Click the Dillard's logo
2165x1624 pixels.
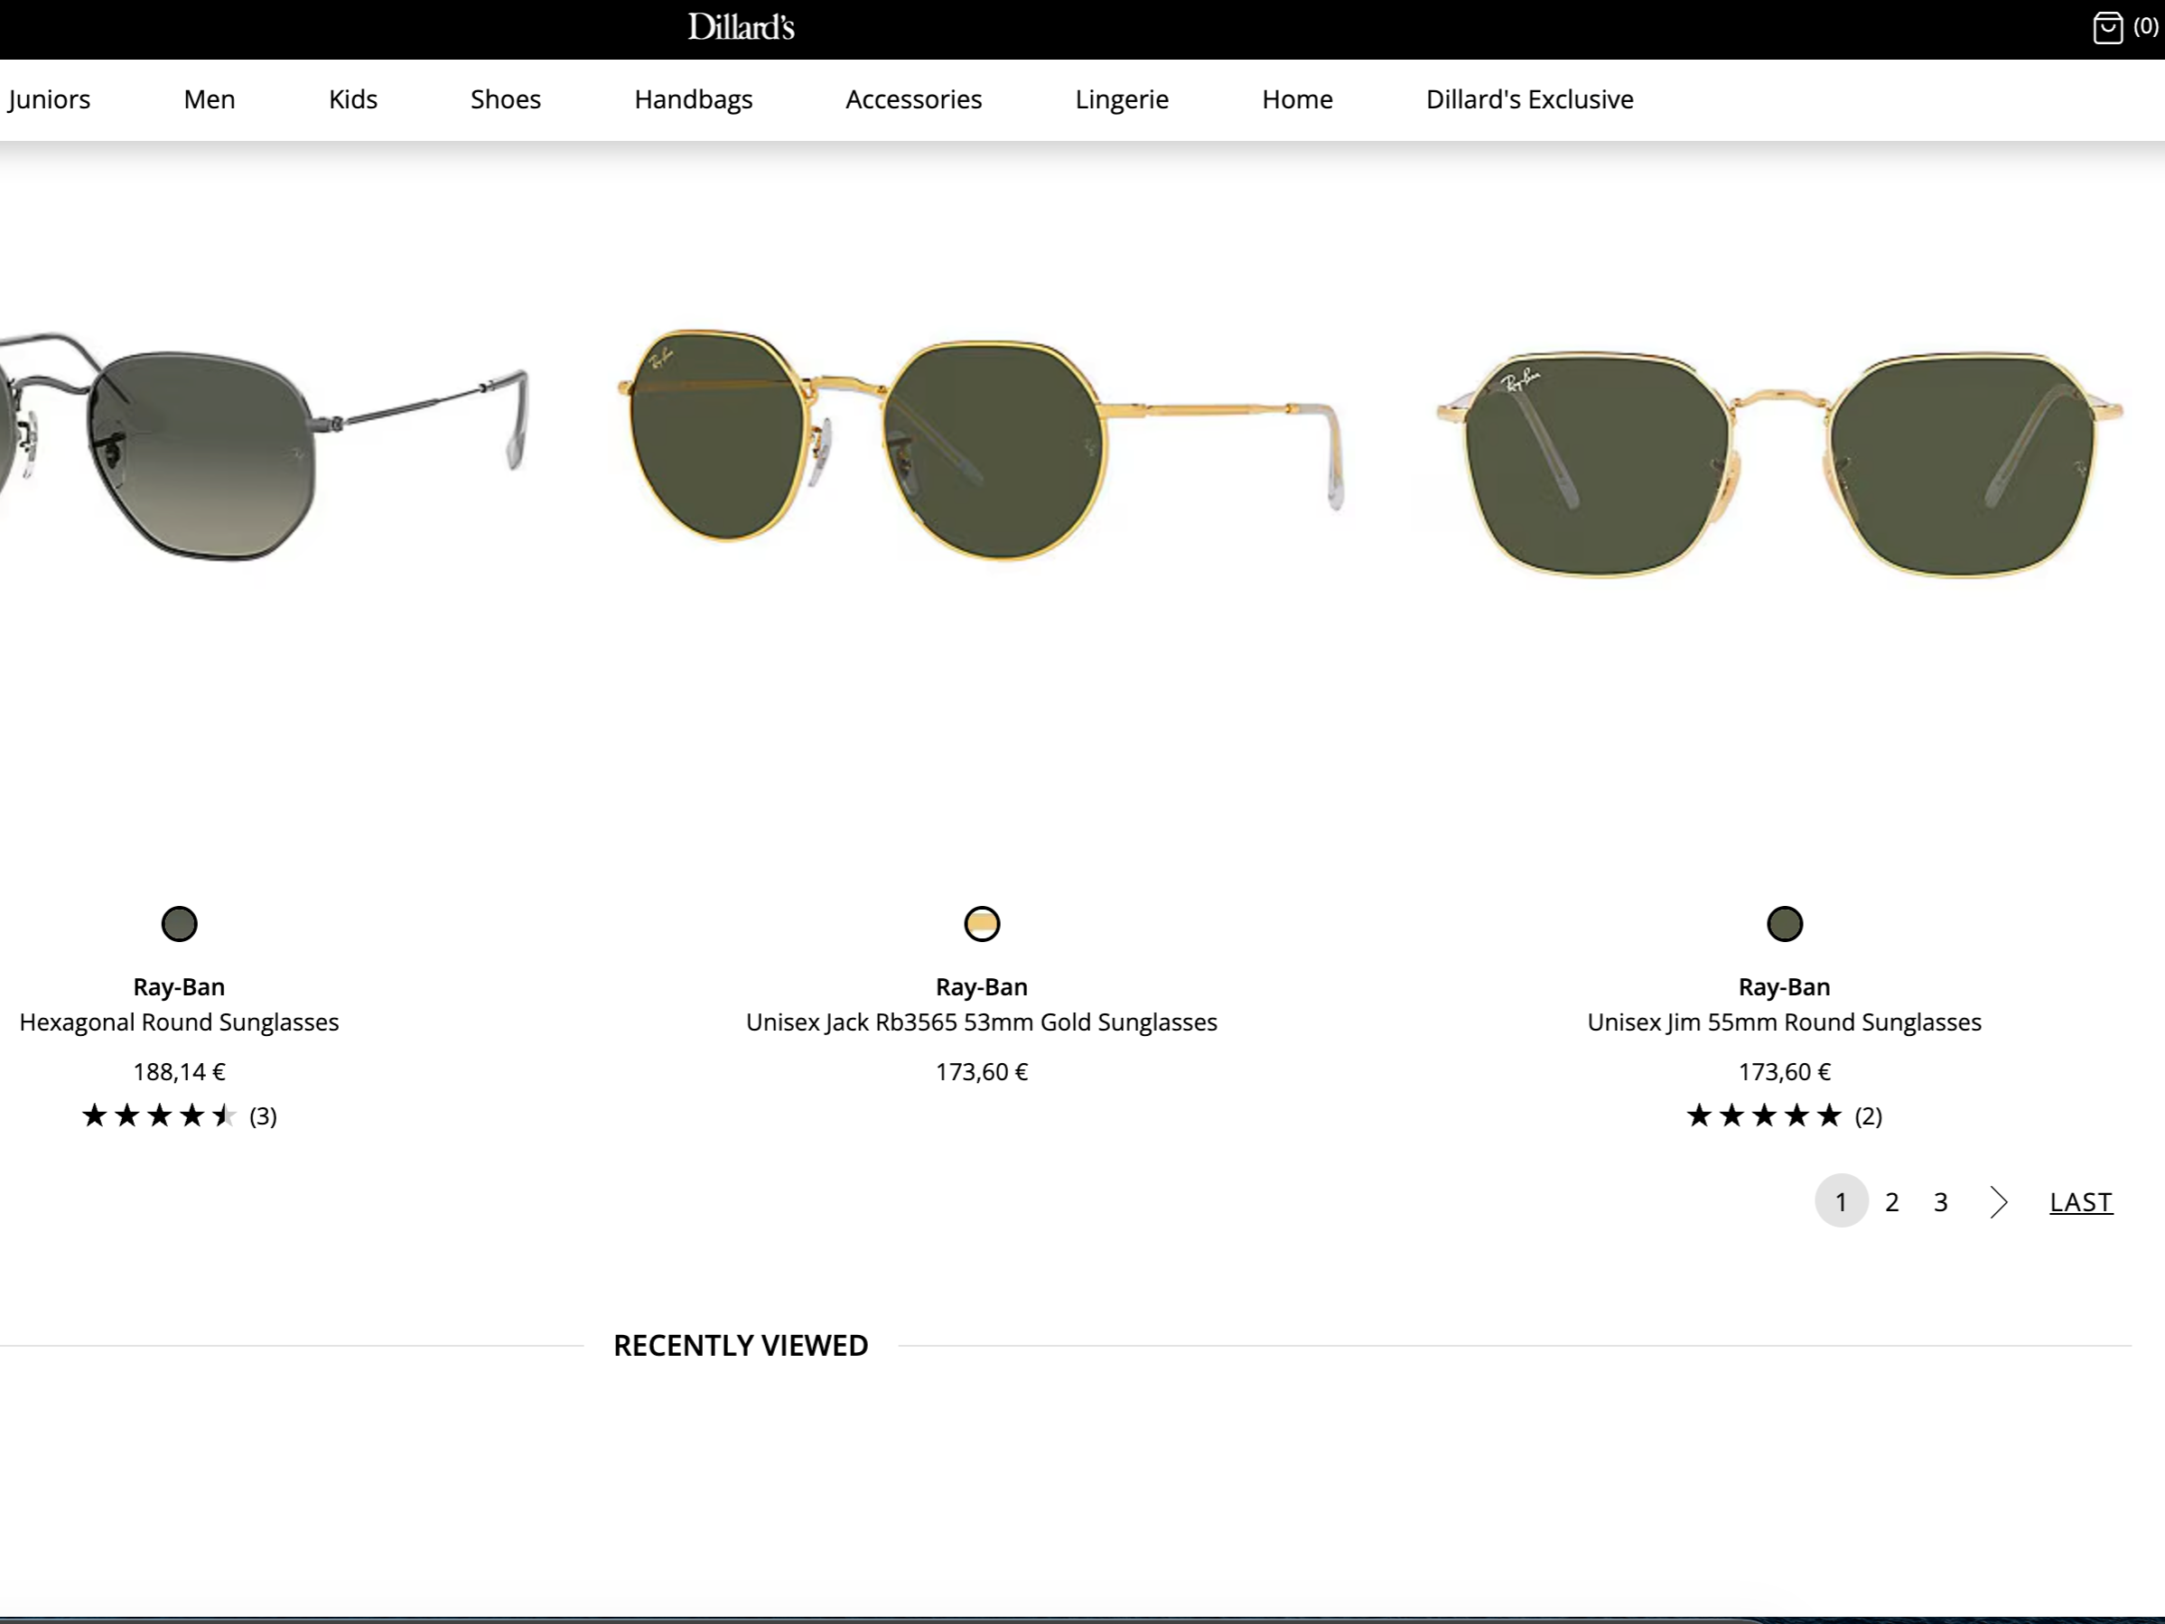coord(741,27)
